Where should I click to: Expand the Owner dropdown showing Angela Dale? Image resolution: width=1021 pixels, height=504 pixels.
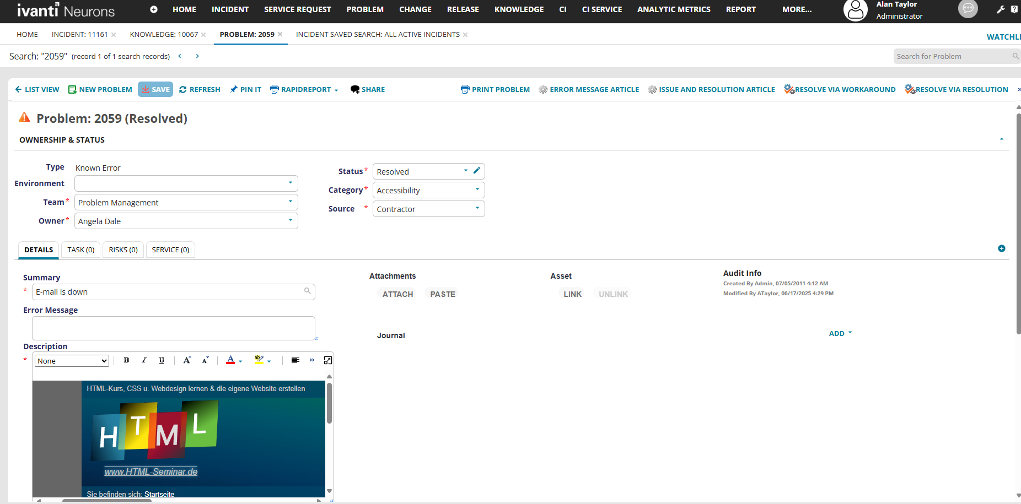186,221
